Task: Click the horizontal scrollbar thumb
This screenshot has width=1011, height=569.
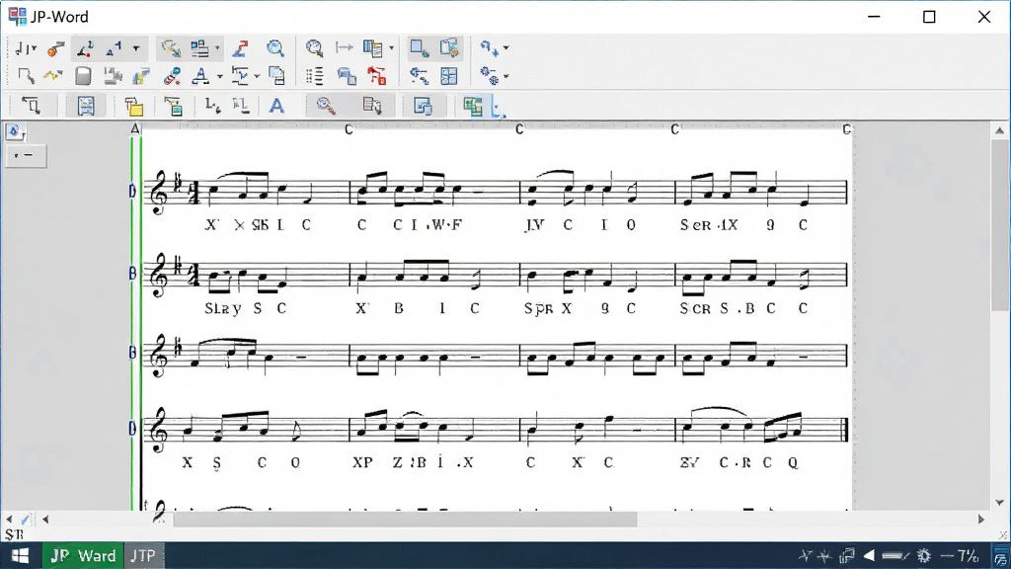Action: pyautogui.click(x=405, y=519)
